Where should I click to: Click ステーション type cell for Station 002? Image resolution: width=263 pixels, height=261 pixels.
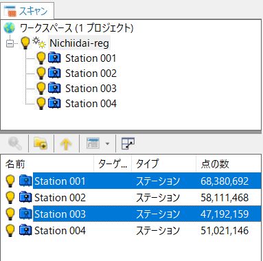[158, 198]
